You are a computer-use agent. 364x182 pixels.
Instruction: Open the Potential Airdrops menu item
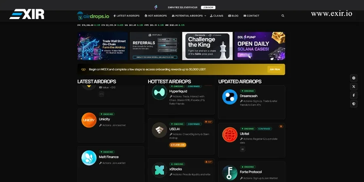click(x=187, y=16)
